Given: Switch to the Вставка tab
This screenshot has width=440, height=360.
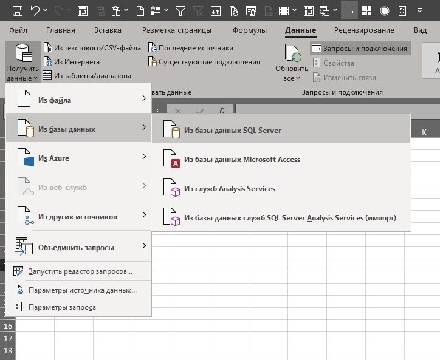Looking at the screenshot, I should click(x=108, y=30).
